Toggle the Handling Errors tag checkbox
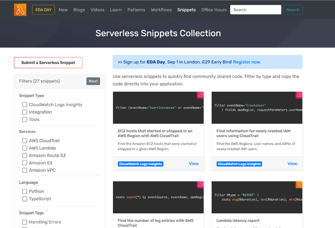 [24, 222]
